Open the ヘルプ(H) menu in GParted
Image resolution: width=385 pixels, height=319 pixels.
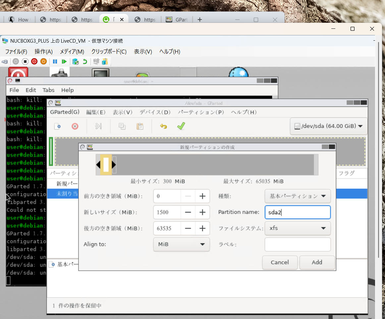pos(244,112)
